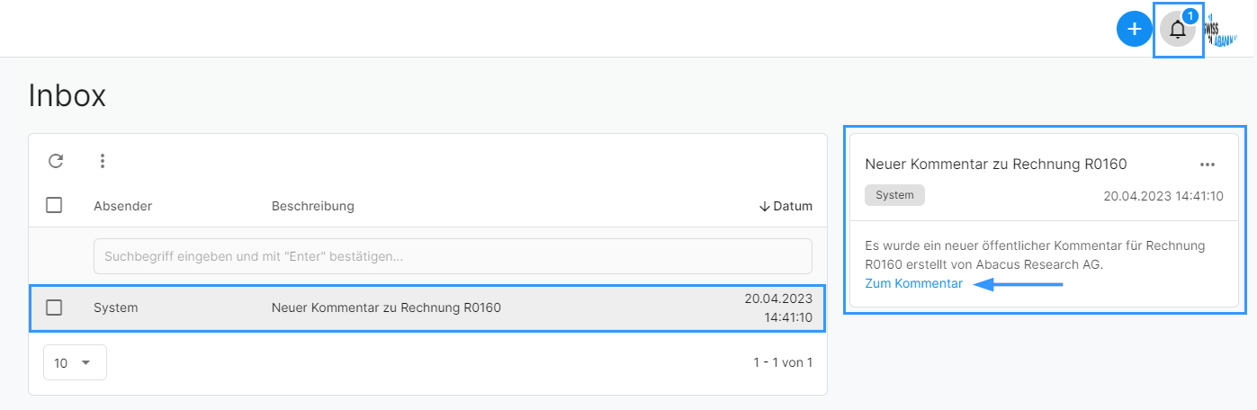This screenshot has width=1257, height=410.
Task: Check the System message row checkbox
Action: (x=54, y=307)
